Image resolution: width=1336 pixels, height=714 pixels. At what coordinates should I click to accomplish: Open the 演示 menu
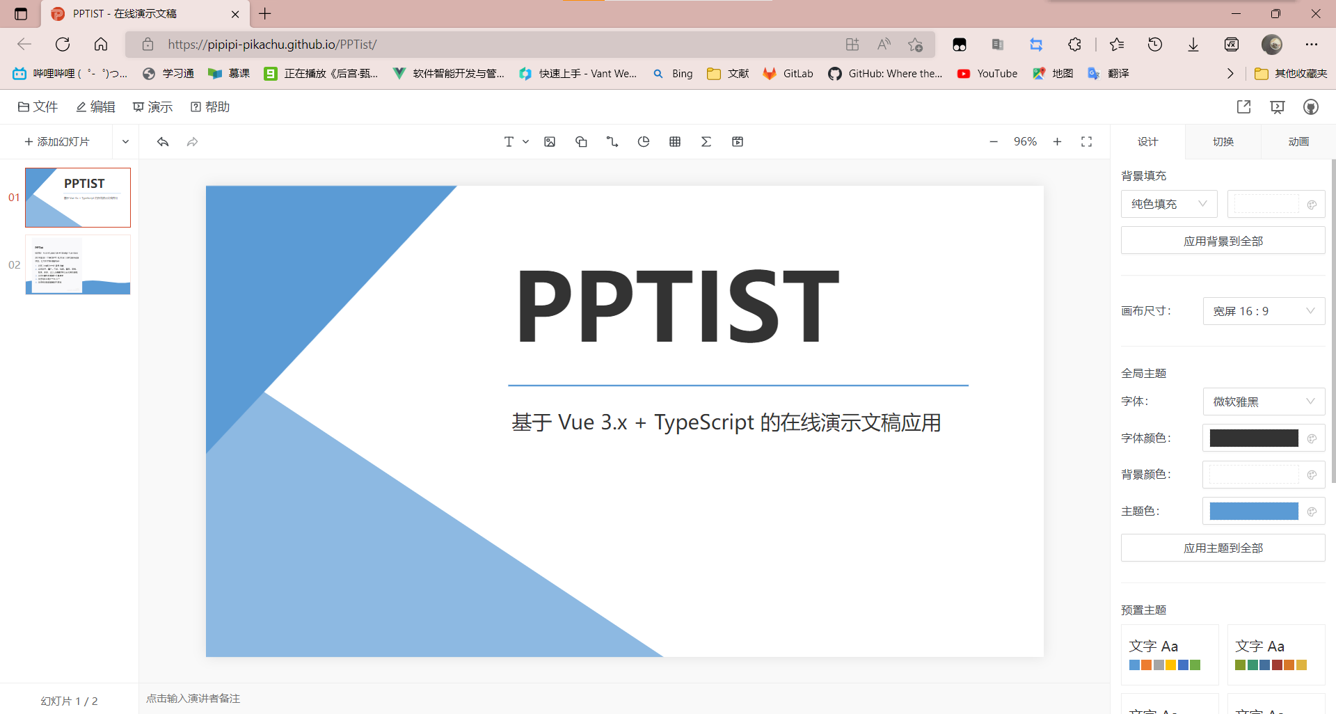152,106
